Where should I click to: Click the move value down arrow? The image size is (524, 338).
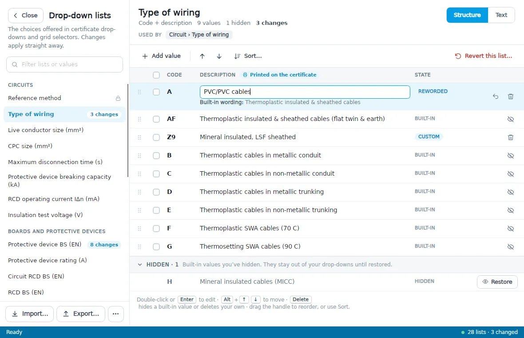click(219, 56)
